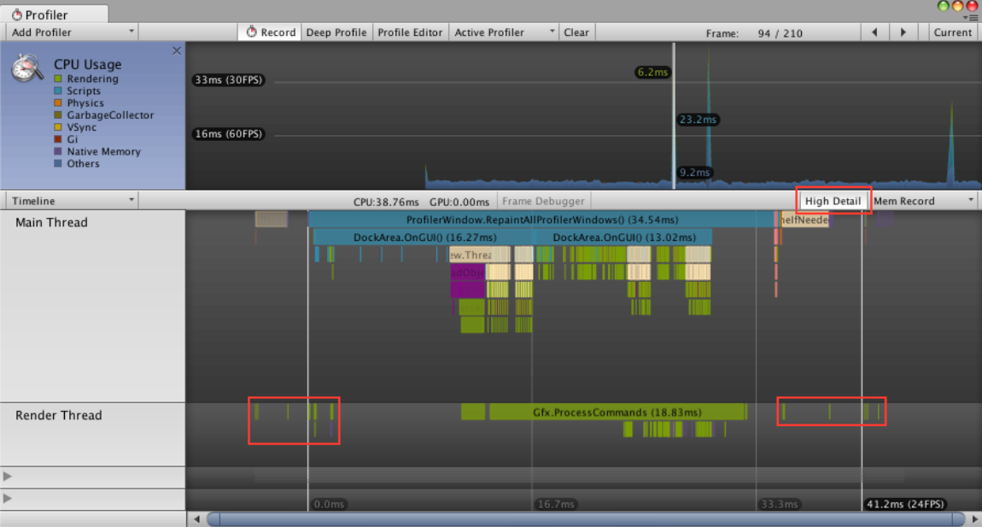Image resolution: width=982 pixels, height=527 pixels.
Task: Toggle the Others legend swatch
Action: 57,163
